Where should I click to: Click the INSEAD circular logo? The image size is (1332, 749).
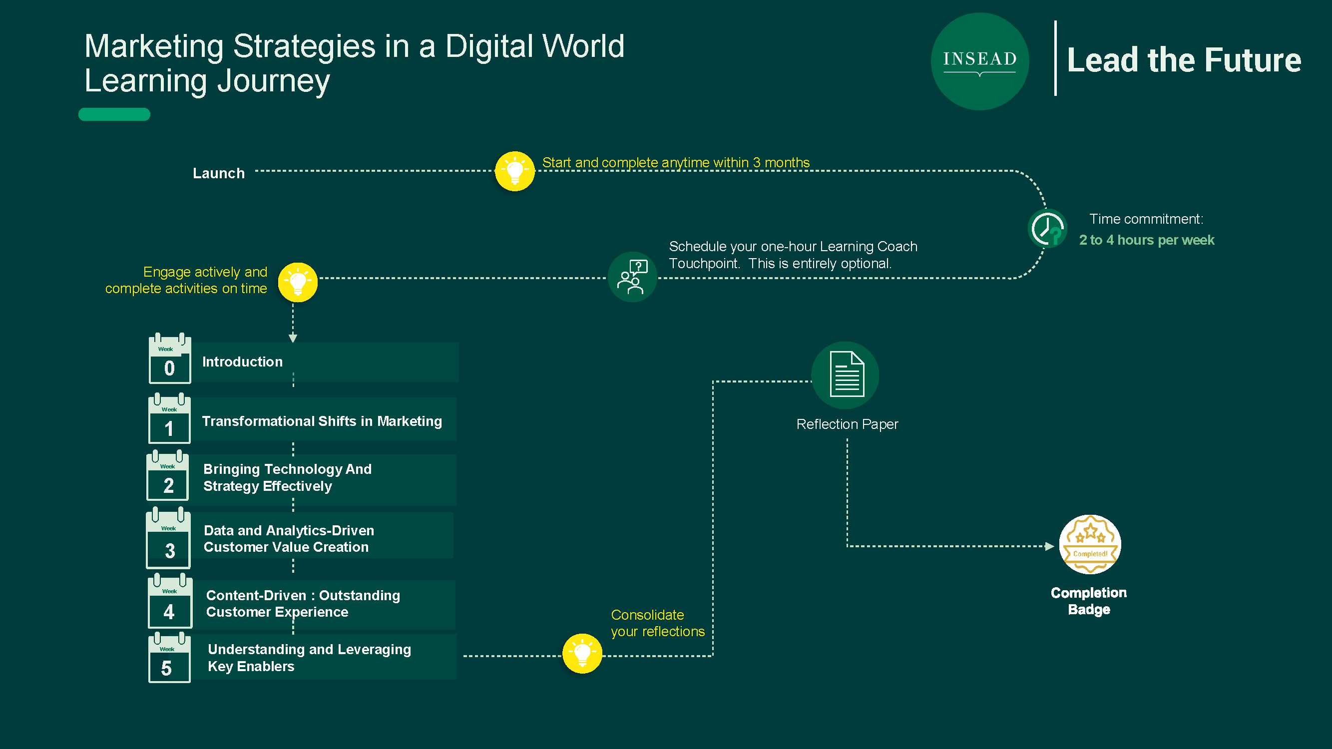click(980, 61)
